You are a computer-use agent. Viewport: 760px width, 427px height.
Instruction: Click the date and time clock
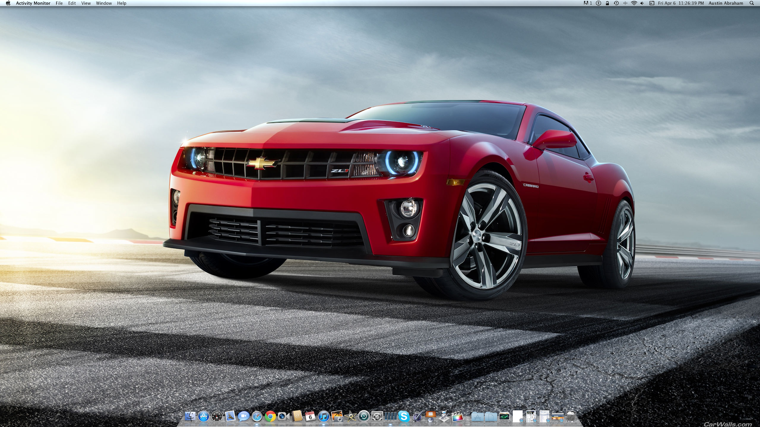[x=681, y=3]
